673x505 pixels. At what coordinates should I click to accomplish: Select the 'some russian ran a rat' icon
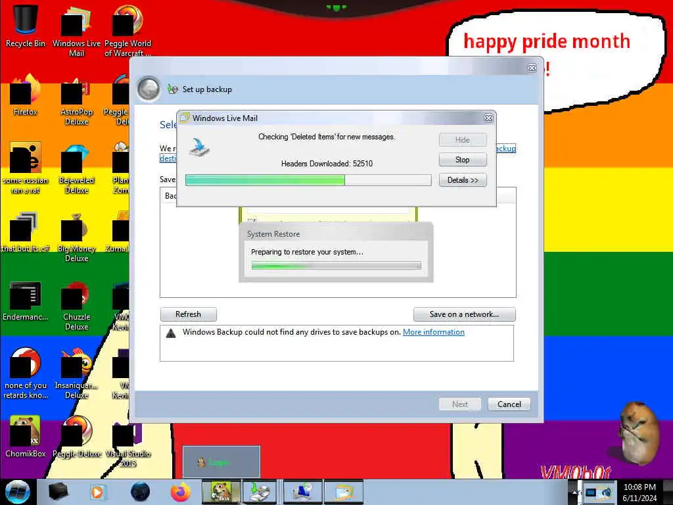coord(26,168)
